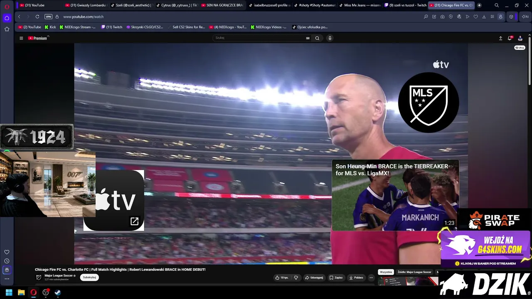Open the YouTube create upload icon
The image size is (532, 299).
coord(500,38)
